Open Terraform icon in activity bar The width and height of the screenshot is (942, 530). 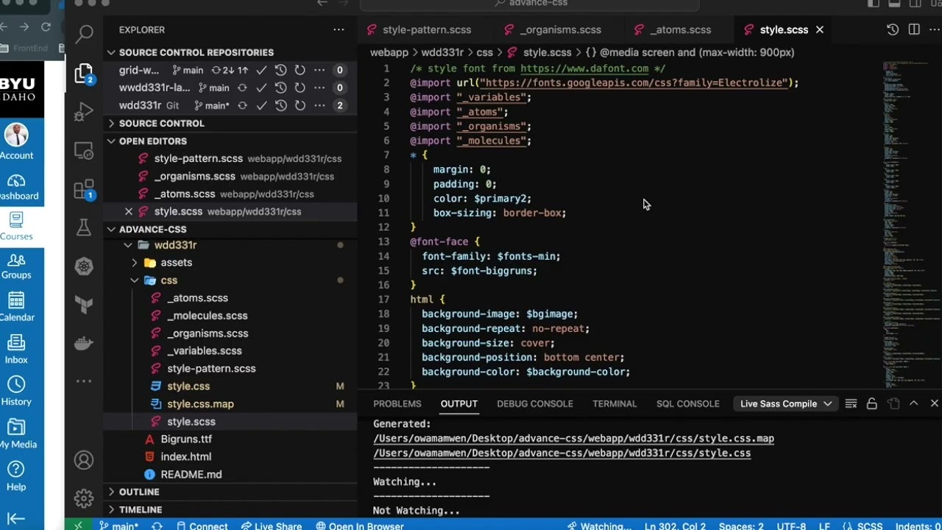click(x=84, y=305)
